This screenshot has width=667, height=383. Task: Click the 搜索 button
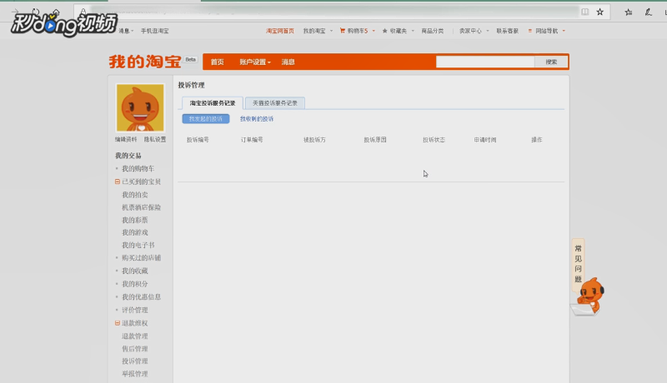pyautogui.click(x=551, y=62)
